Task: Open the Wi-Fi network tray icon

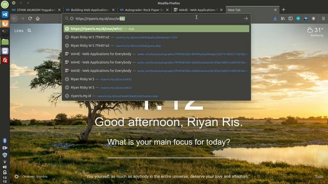Action: (5, 162)
